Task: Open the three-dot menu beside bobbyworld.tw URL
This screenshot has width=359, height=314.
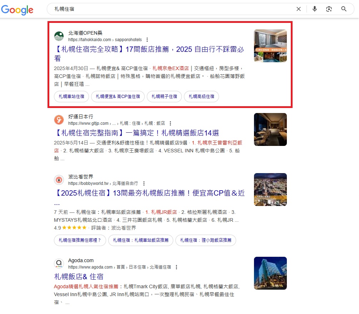Action: (x=144, y=183)
